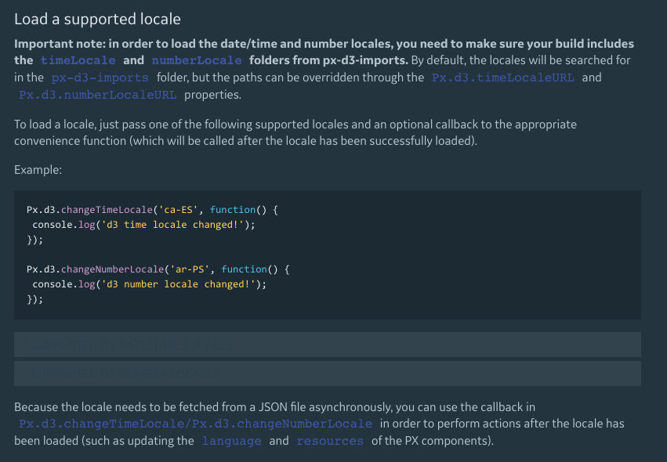Viewport: 667px width, 462px height.
Task: Click the 'resources' inline code word
Action: [x=330, y=441]
